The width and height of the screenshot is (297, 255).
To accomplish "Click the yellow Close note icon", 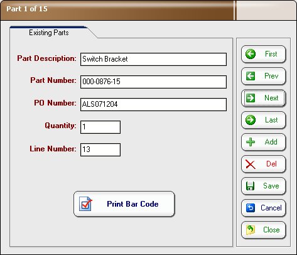I will click(x=251, y=230).
